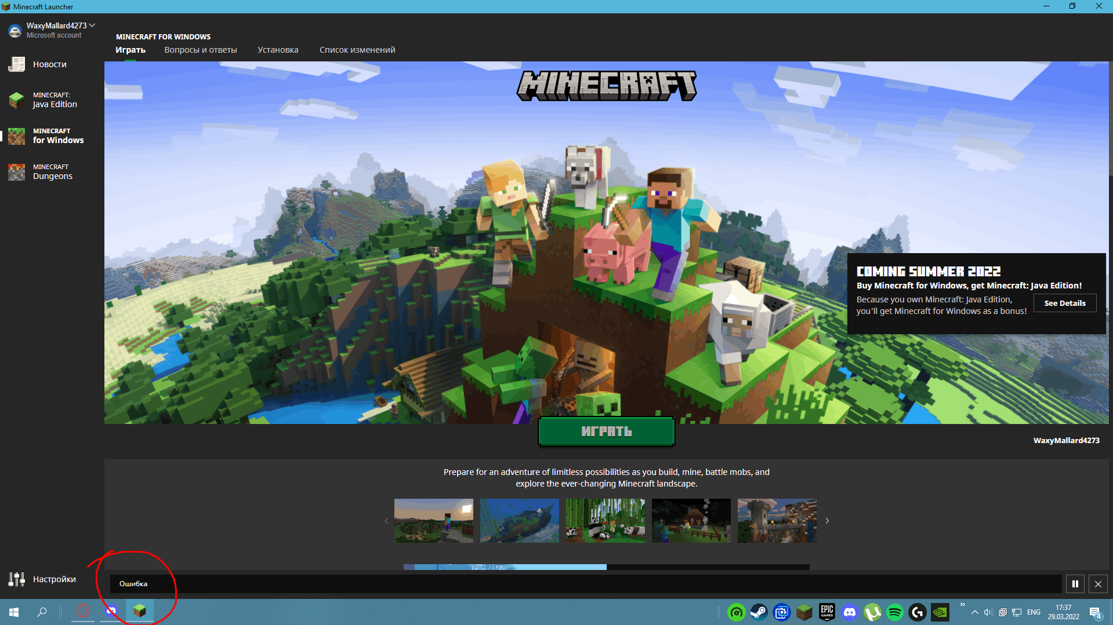Click Minecraft Launcher active taskbar icon
The height and width of the screenshot is (625, 1113).
140,611
